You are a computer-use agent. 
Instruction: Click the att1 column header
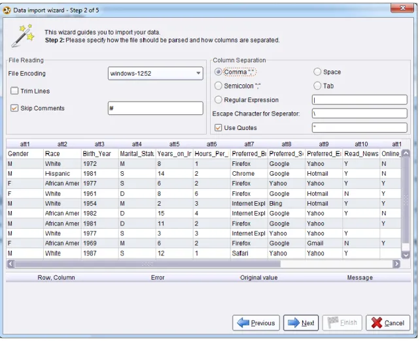pos(25,144)
